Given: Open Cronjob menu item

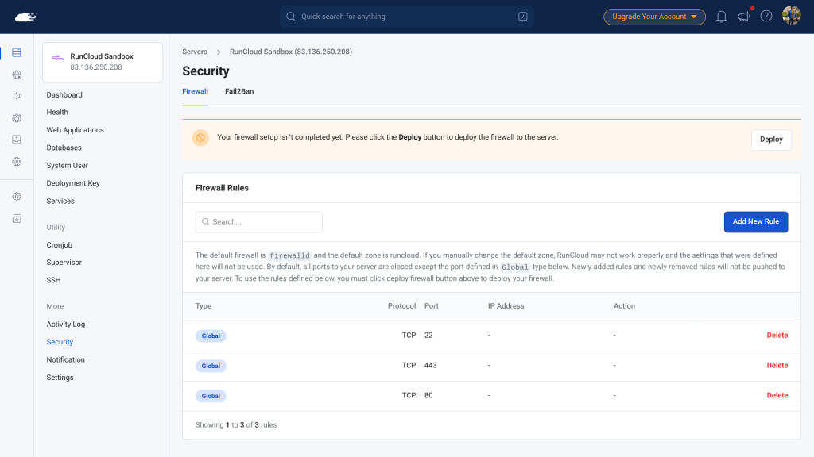Looking at the screenshot, I should pos(59,245).
